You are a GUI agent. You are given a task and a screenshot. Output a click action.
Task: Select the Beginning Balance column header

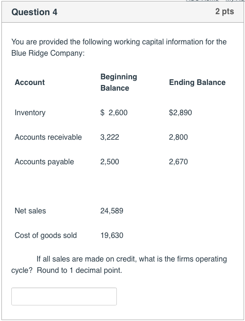coord(119,82)
